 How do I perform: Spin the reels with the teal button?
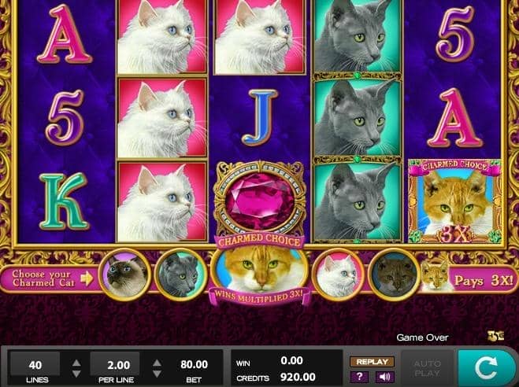pyautogui.click(x=486, y=367)
